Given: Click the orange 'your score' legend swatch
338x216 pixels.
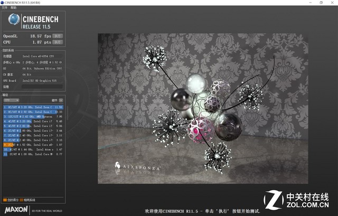Looking at the screenshot, I should click(x=4, y=200).
